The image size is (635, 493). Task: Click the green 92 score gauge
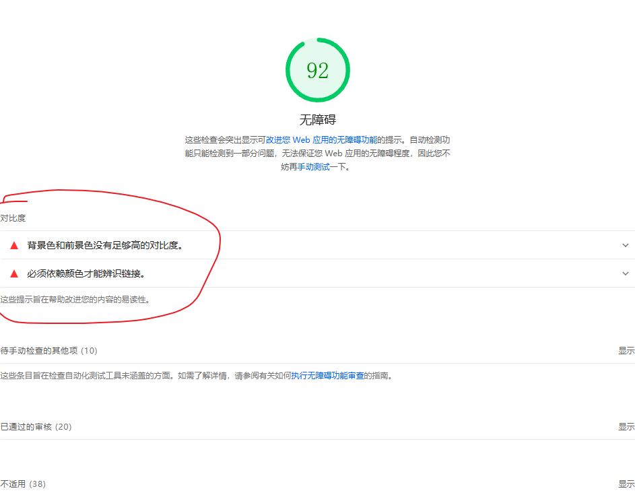pos(317,70)
